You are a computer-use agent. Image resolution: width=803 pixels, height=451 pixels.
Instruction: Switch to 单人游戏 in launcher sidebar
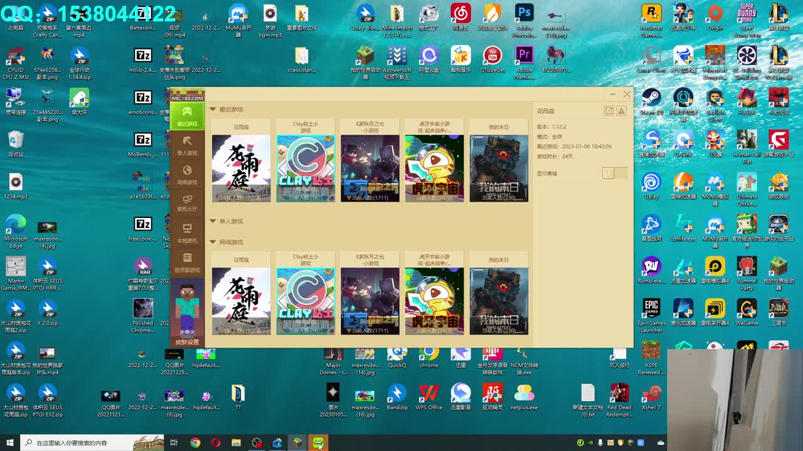click(x=187, y=145)
